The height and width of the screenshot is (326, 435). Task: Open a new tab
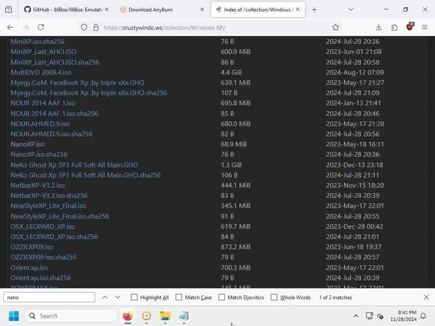314,10
